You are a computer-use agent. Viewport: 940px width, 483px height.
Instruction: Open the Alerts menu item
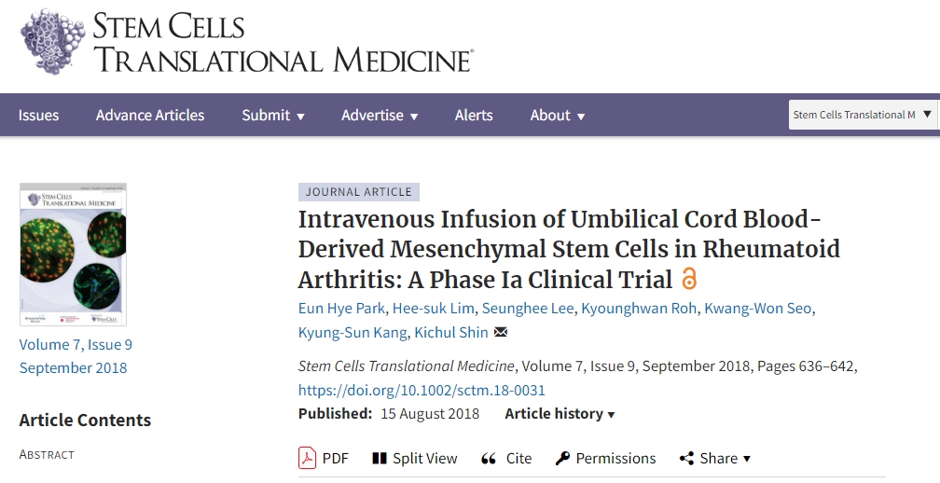pos(474,116)
